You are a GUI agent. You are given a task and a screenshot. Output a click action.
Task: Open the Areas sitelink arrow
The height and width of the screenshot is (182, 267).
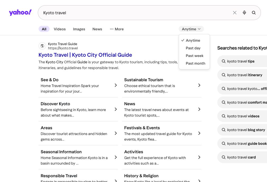pos(116,133)
